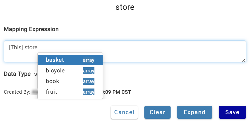
Task: Select the basket autocomplete suggestion
Action: click(x=70, y=60)
